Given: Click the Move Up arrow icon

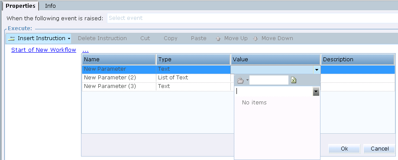Looking at the screenshot, I should pyautogui.click(x=218, y=39).
